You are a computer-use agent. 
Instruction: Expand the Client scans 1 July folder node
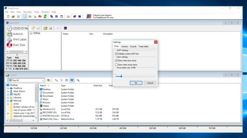[8, 113]
